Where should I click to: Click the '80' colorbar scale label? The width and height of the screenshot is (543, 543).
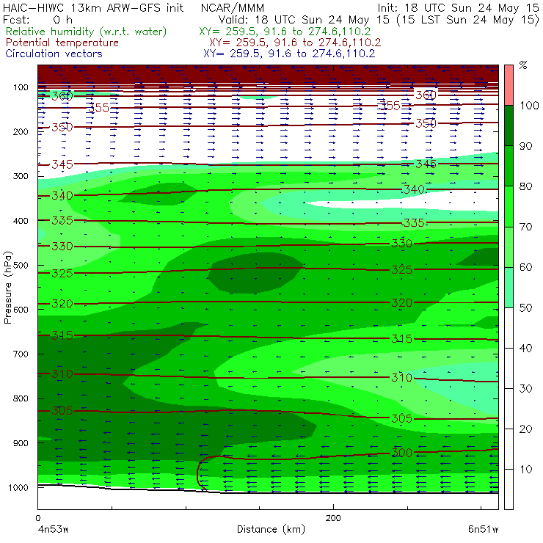pos(525,186)
